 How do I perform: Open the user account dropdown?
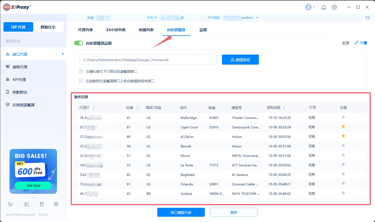tap(310, 7)
